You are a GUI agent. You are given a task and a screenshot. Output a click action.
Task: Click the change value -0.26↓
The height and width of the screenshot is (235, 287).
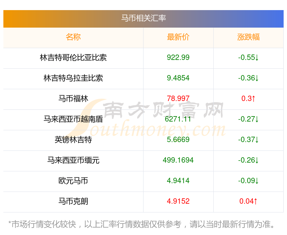(249, 160)
